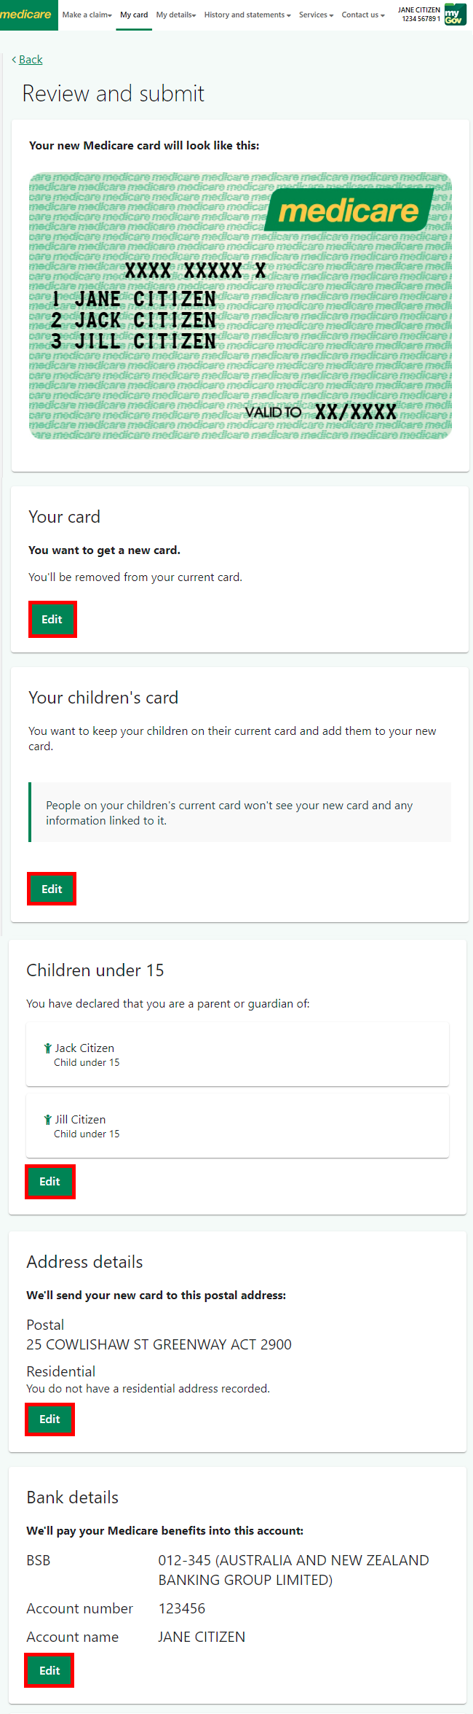Go Back using the Back link
This screenshot has height=1714, width=473.
(x=30, y=59)
